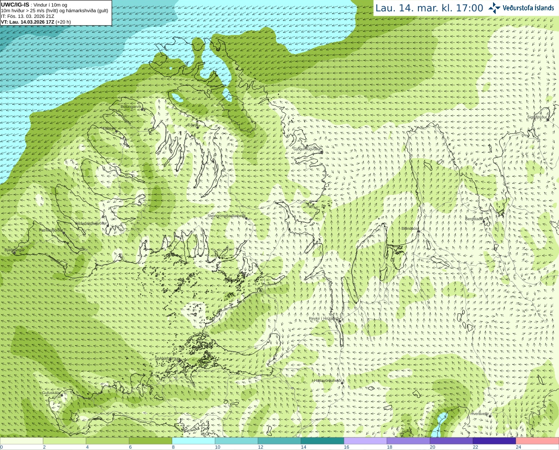Select the Stykkishólmur station label
Screen dimensions: 559x450
click(167, 358)
